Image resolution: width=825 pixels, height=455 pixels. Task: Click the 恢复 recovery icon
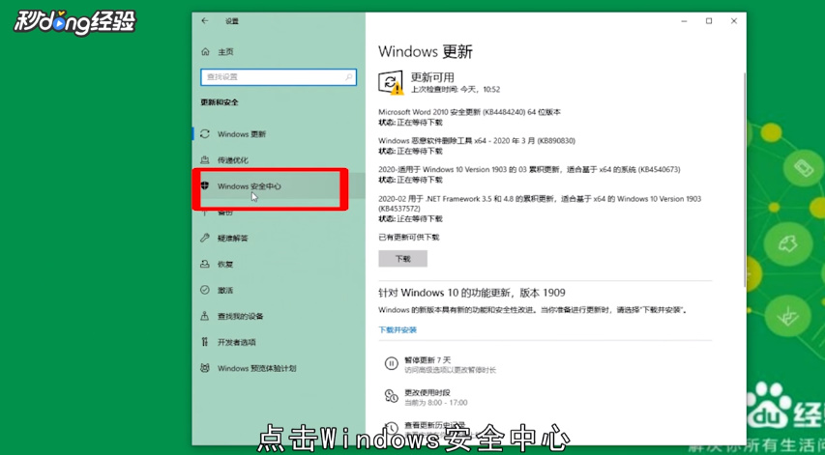coord(205,265)
